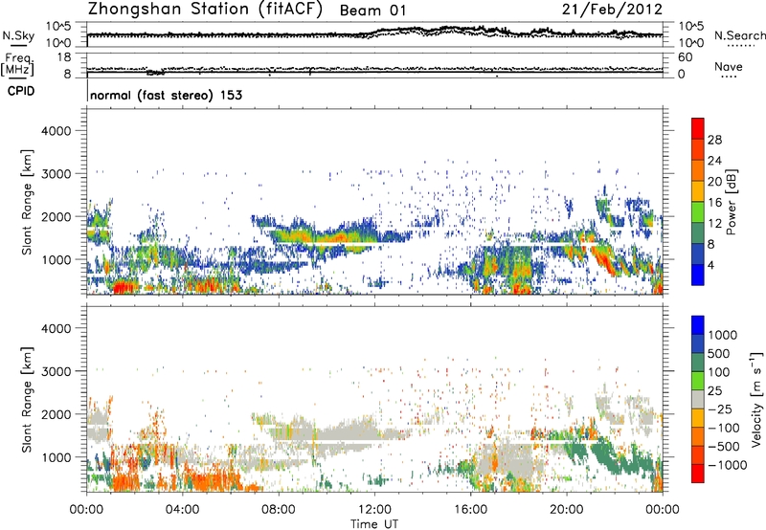Click the 'N.Sky' legend label
The image size is (766, 530).
coord(18,35)
